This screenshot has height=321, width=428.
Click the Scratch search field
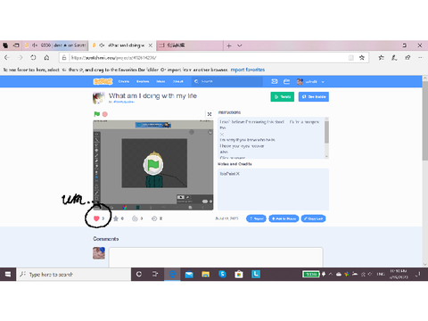[227, 81]
